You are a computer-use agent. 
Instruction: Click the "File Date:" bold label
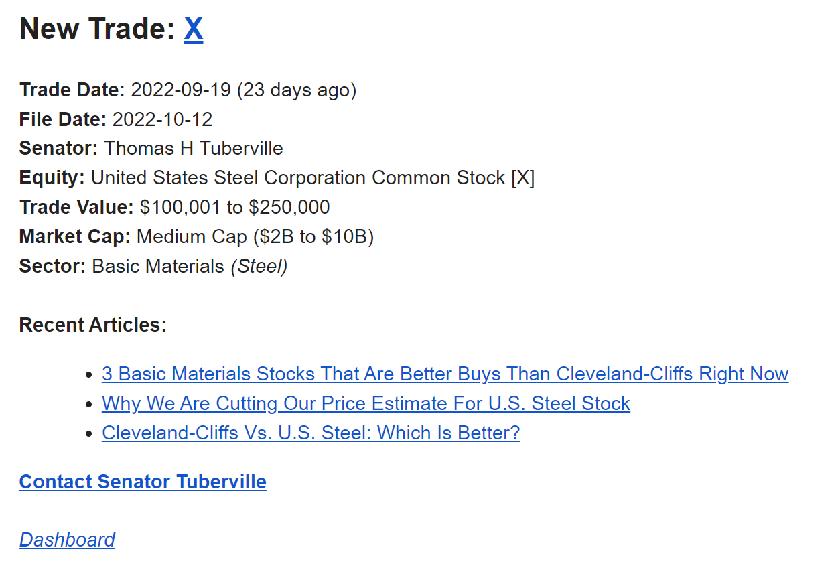click(63, 119)
